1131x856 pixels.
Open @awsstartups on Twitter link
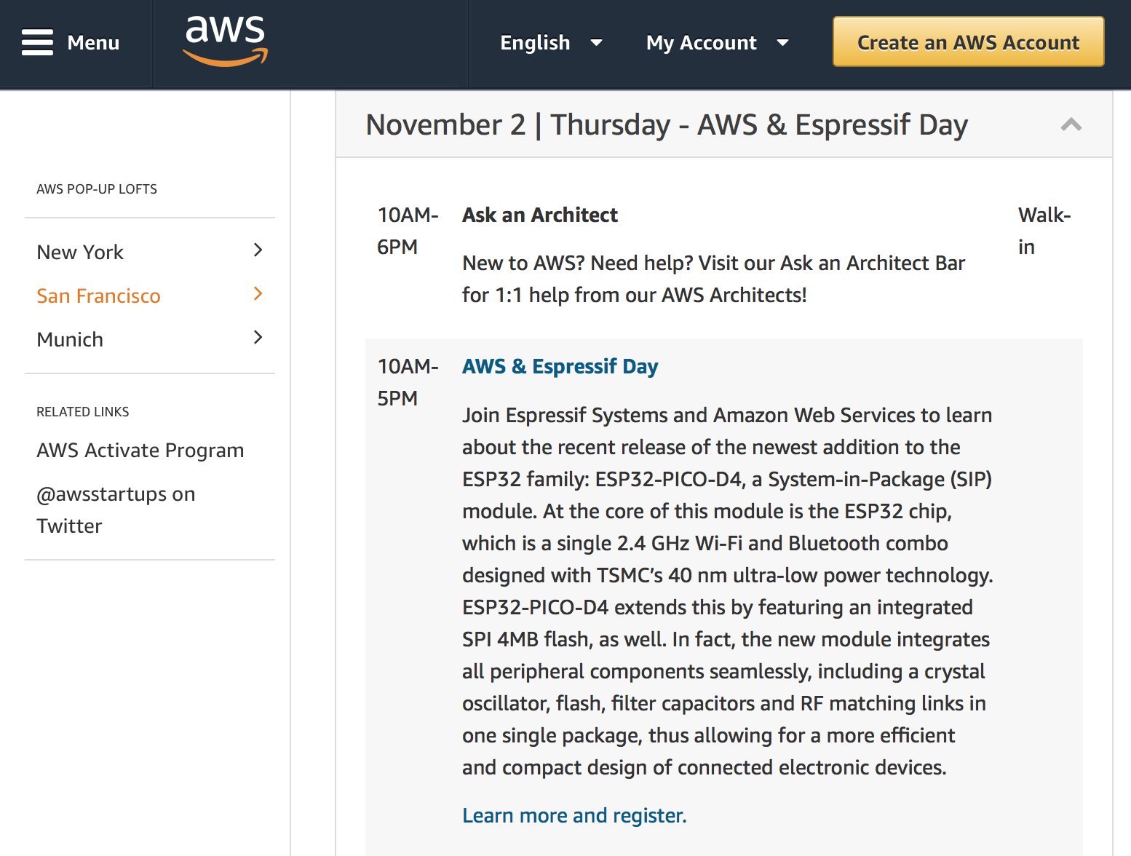[116, 510]
